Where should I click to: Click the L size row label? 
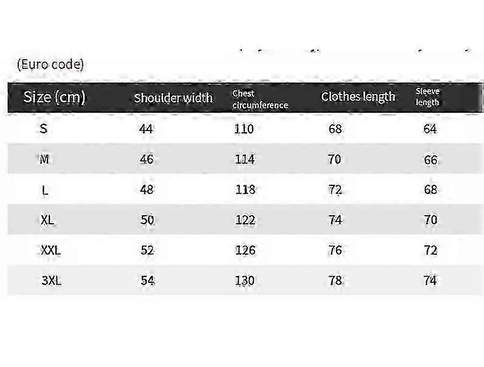pos(45,190)
